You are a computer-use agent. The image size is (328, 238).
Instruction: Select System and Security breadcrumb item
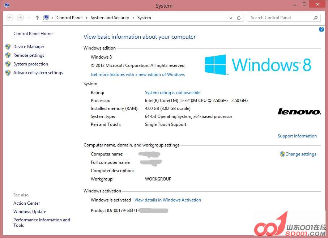[x=110, y=18]
